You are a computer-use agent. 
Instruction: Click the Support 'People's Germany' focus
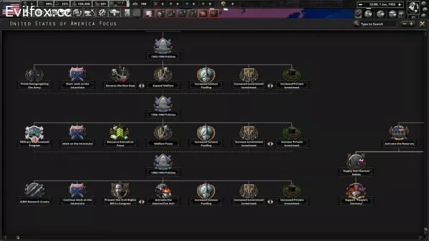pyautogui.click(x=355, y=192)
